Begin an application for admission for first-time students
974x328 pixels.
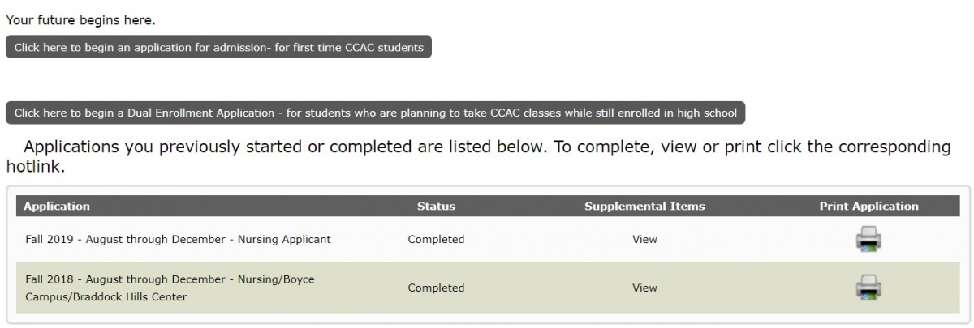pos(219,47)
